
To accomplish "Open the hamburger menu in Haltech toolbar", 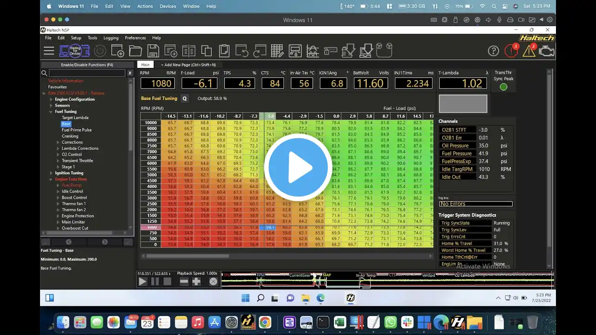I will tap(49, 51).
